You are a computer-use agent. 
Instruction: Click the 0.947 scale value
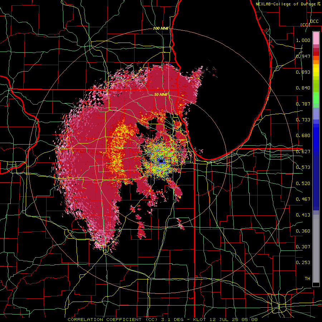coord(303,56)
